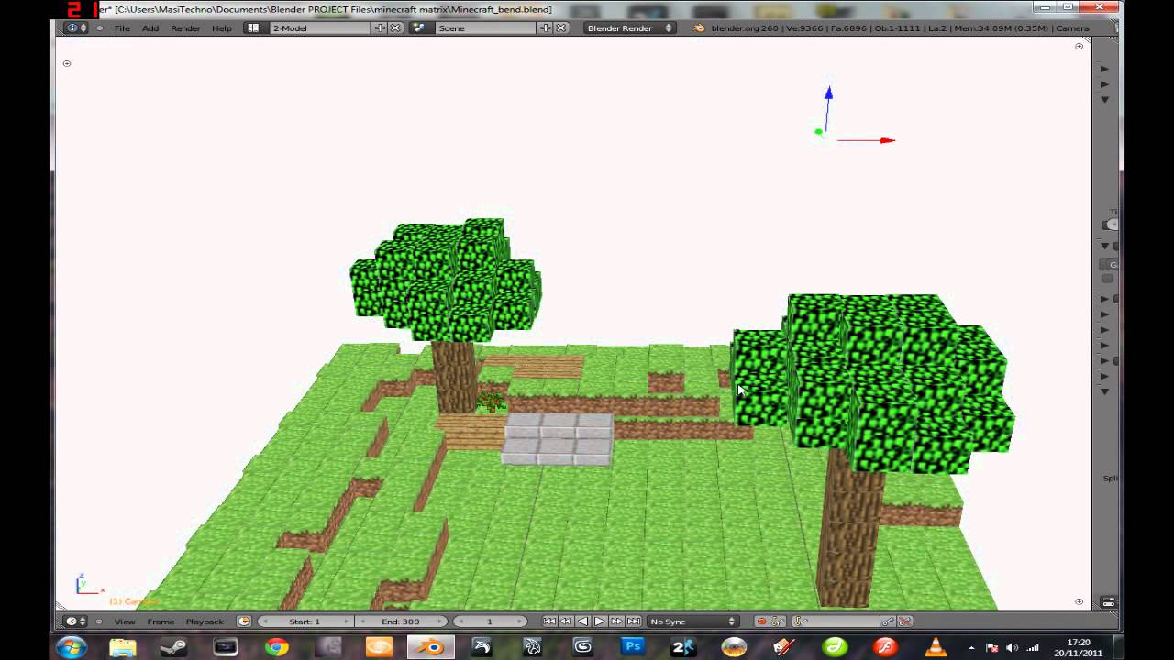
Task: Jump to the next keyframe
Action: point(616,621)
